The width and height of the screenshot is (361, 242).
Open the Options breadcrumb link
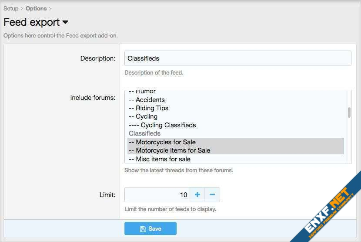(36, 8)
